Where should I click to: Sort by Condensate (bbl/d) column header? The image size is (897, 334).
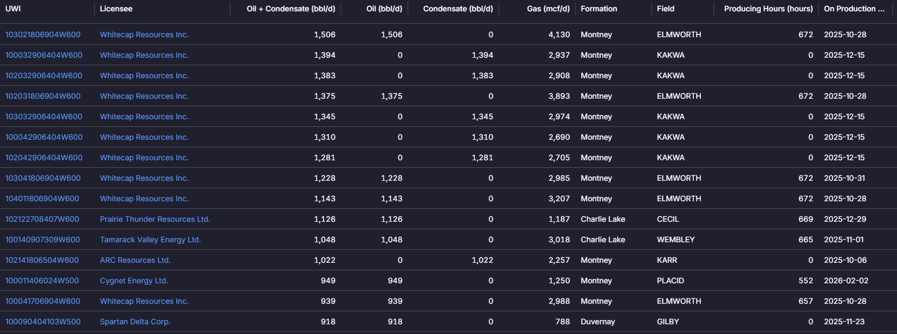[458, 9]
